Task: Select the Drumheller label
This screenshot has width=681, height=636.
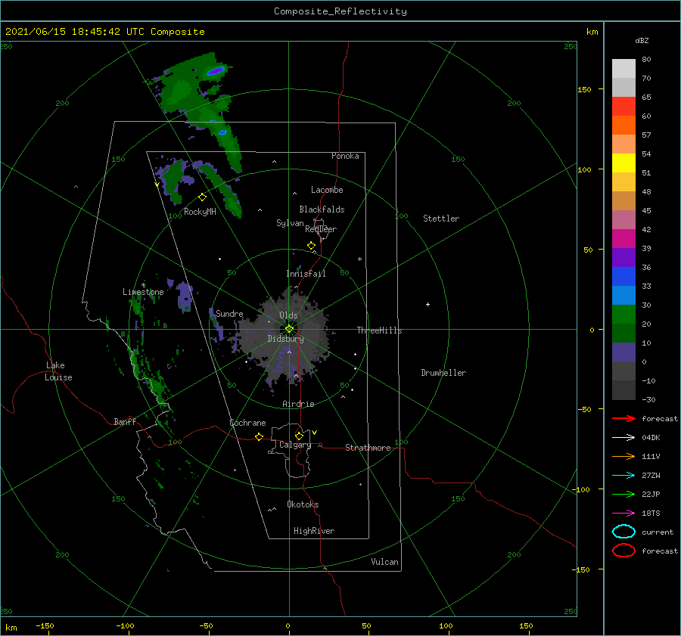Action: (443, 373)
